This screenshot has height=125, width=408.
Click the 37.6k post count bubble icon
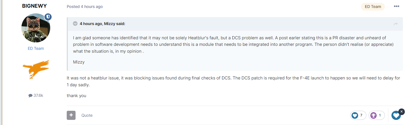[x=31, y=96]
